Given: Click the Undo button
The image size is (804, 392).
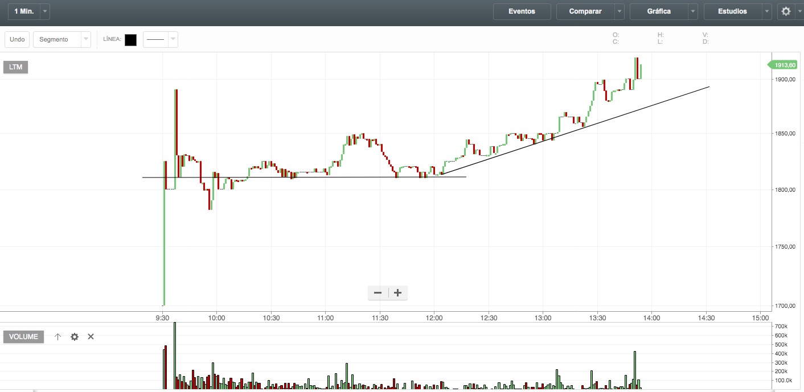Looking at the screenshot, I should tap(17, 39).
